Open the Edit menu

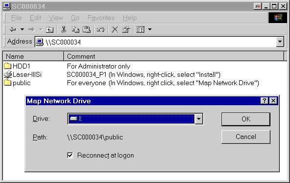tap(35, 18)
